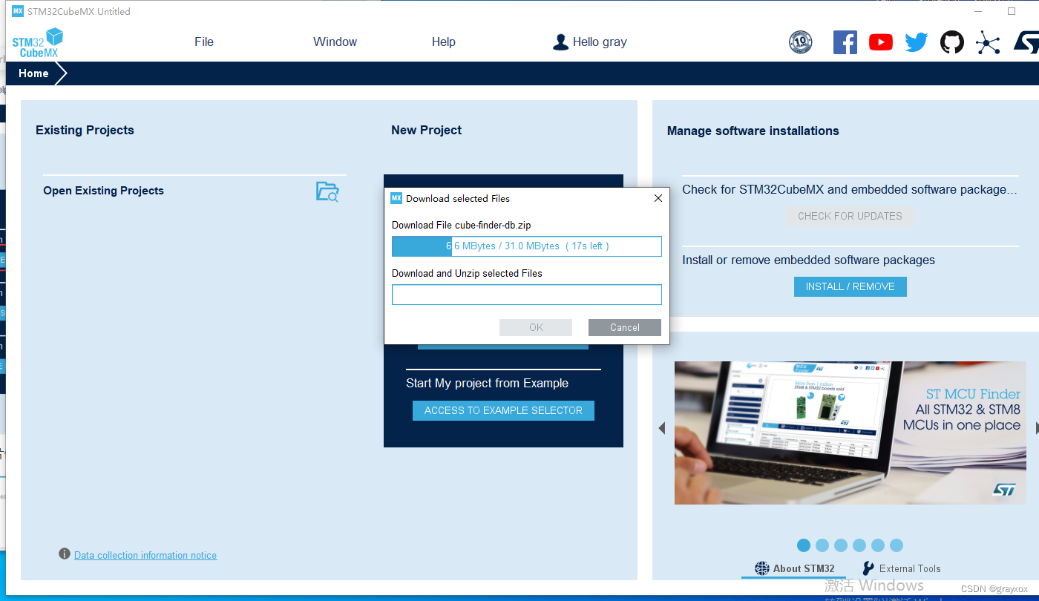This screenshot has height=601, width=1039.
Task: Select the first carousel dot
Action: coord(804,545)
